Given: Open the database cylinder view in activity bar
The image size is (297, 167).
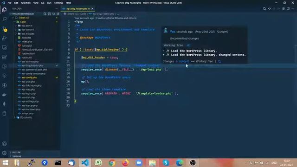Looking at the screenshot, I should point(4,113).
